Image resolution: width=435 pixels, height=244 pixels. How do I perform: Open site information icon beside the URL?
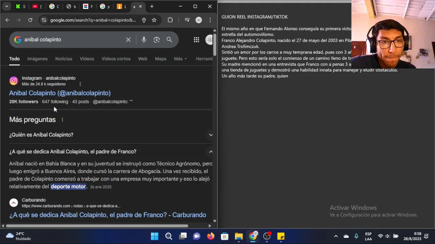[43, 20]
